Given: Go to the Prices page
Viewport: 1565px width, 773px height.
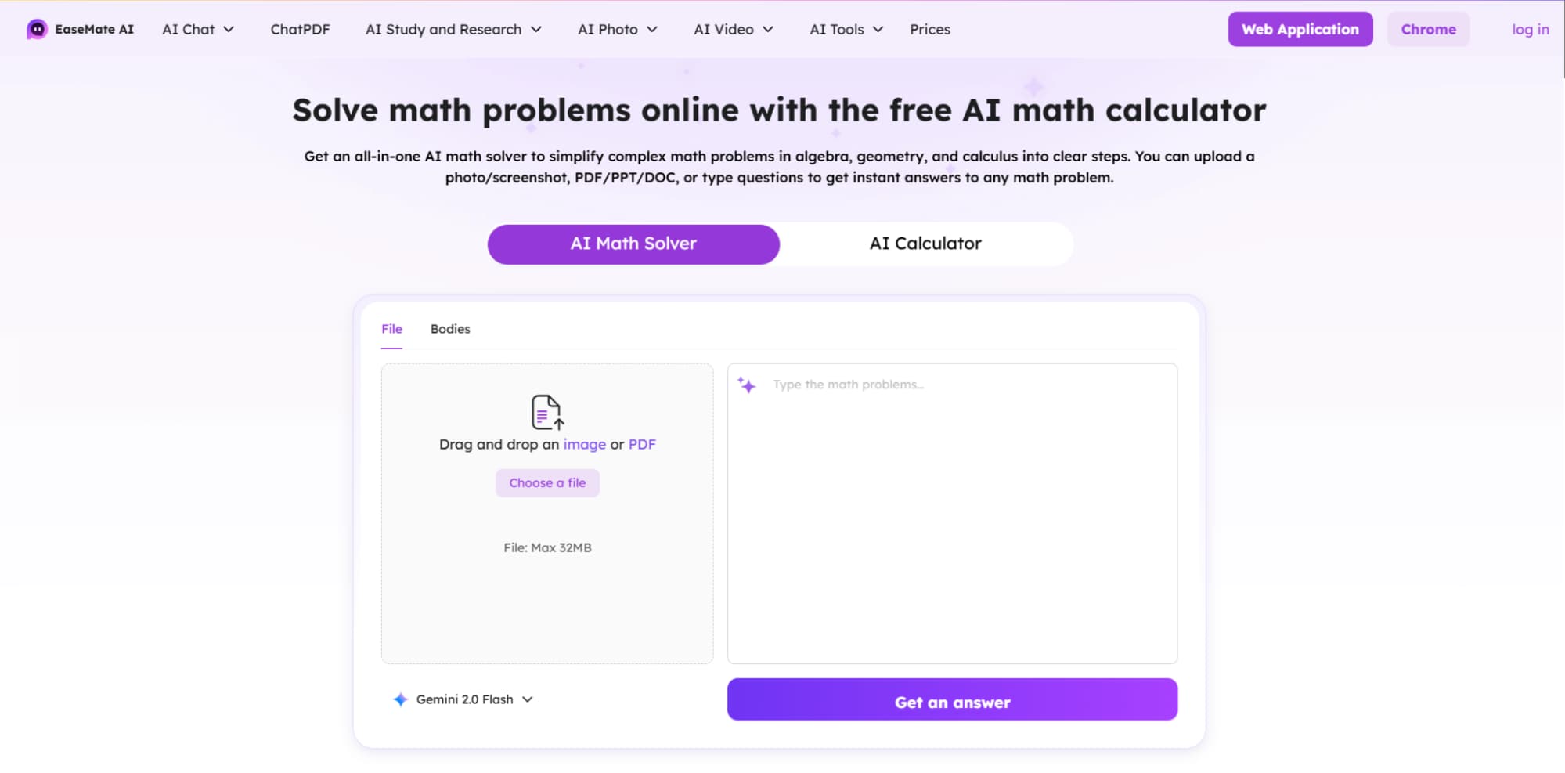Looking at the screenshot, I should 929,30.
